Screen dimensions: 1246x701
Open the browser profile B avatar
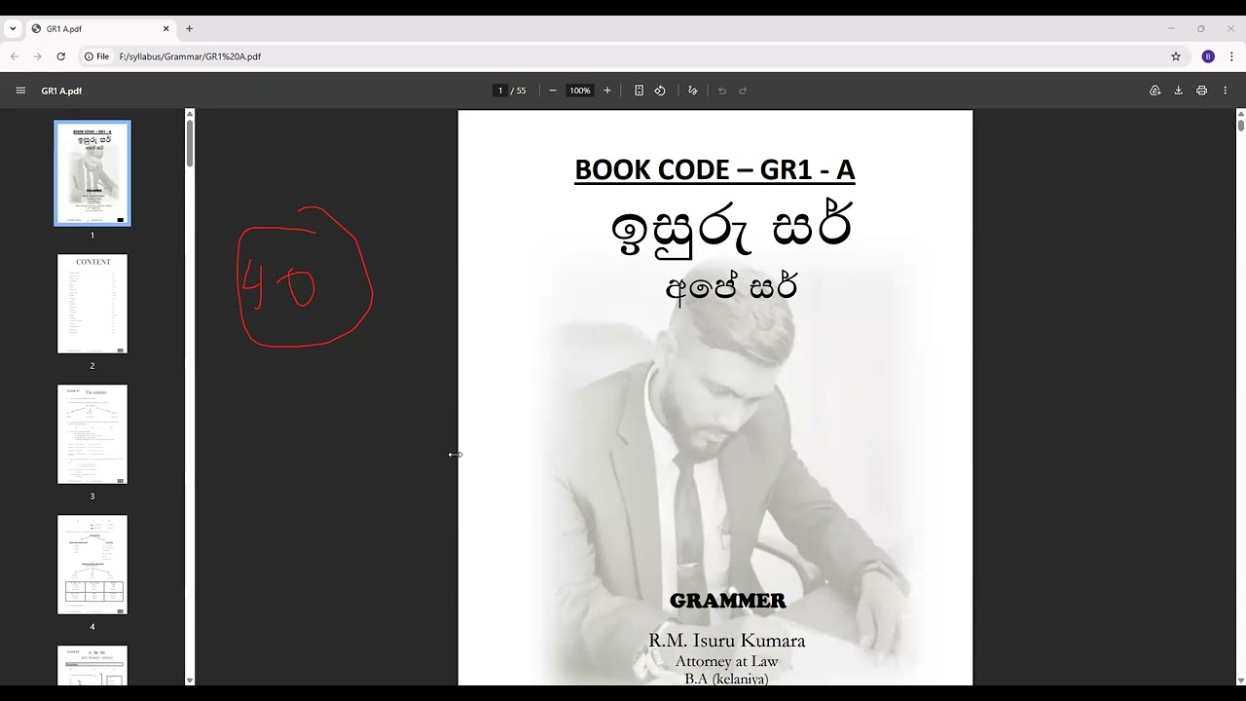[1208, 56]
